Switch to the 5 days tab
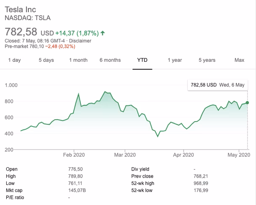This screenshot has width=256, height=205. point(46,60)
